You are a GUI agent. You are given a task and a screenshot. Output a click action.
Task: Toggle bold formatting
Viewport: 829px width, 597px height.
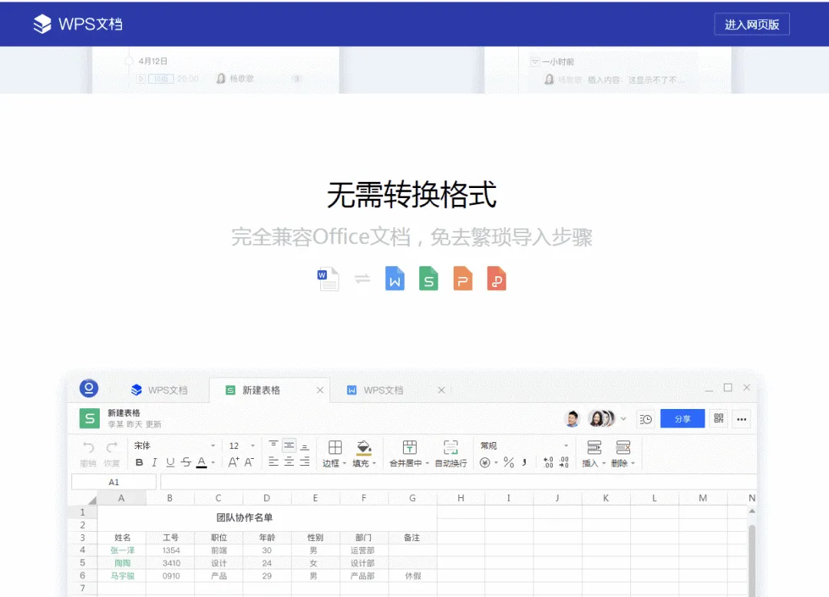(x=139, y=462)
